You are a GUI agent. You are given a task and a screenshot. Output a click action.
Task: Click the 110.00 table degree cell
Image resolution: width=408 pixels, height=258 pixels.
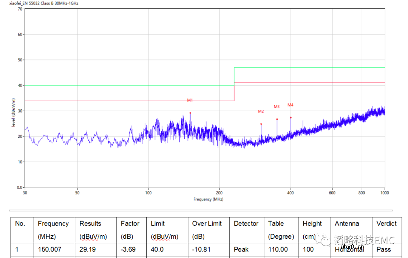coord(278,249)
